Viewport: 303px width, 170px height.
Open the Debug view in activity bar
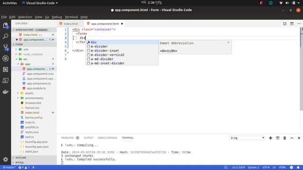[5, 59]
